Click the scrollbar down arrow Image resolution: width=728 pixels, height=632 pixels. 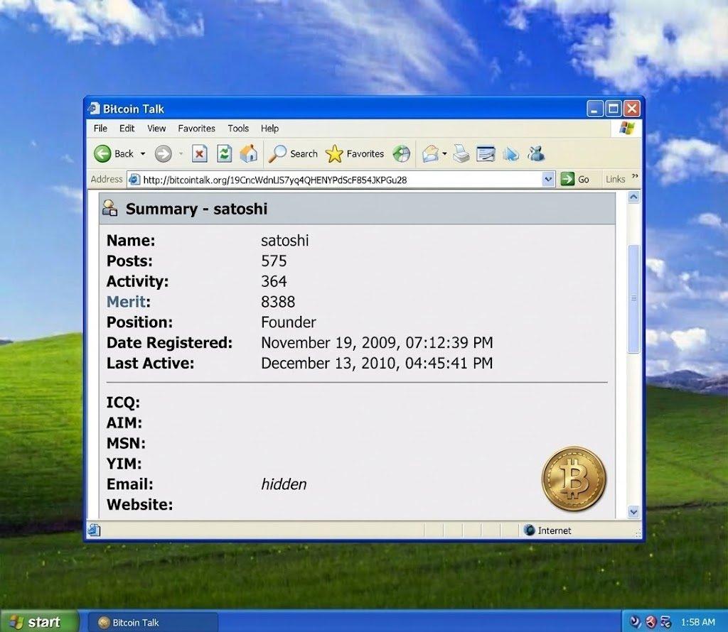tap(633, 512)
